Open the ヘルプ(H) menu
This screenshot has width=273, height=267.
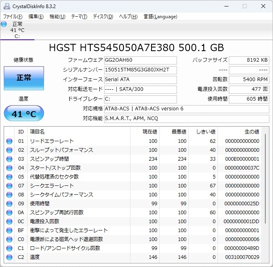pyautogui.click(x=128, y=17)
